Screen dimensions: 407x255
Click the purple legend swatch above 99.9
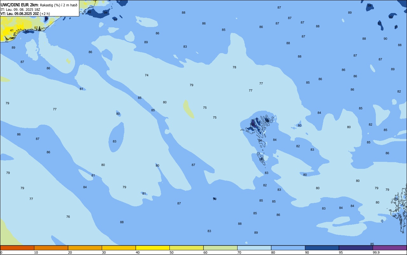(390, 248)
